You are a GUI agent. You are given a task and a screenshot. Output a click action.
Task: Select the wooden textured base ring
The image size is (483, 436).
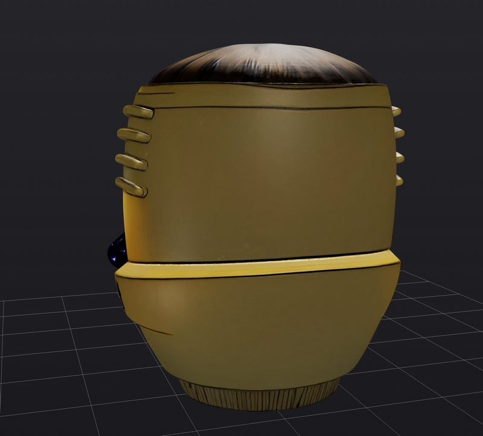point(263,394)
